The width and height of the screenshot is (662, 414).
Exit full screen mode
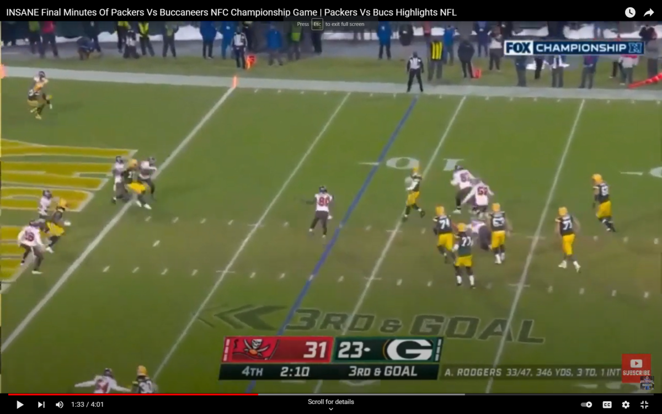tap(644, 405)
